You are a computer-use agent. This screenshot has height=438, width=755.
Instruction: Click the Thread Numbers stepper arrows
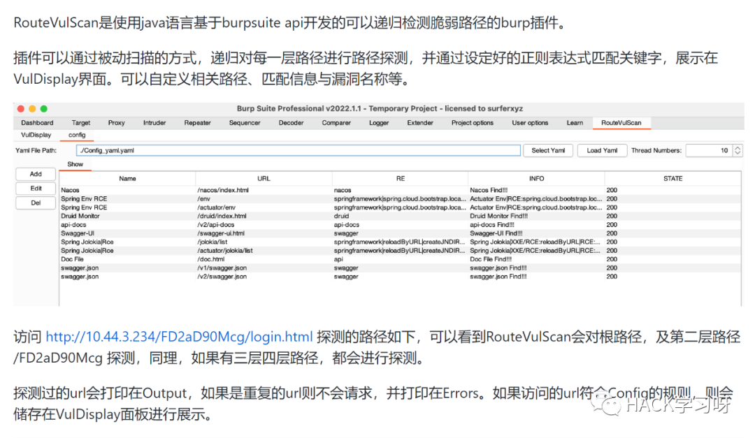[738, 150]
